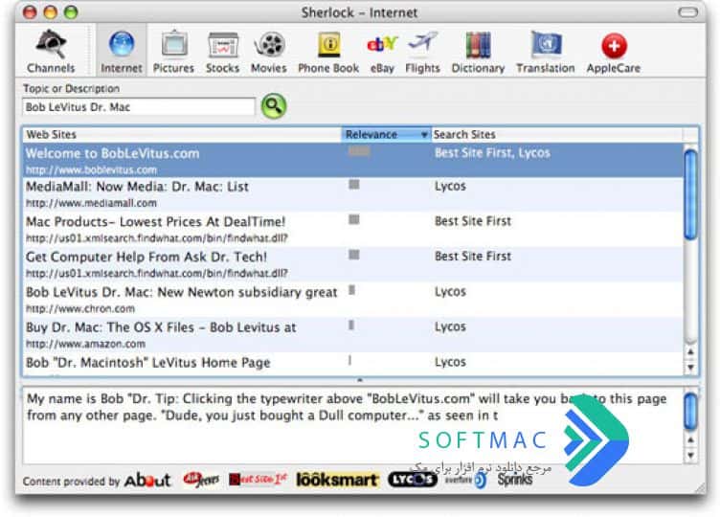Click the description pane scroll down arrow

(x=690, y=456)
